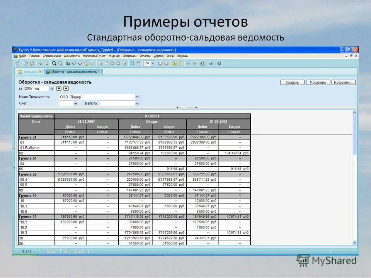Open the Отчеты menu
371x278 pixels.
click(x=144, y=55)
